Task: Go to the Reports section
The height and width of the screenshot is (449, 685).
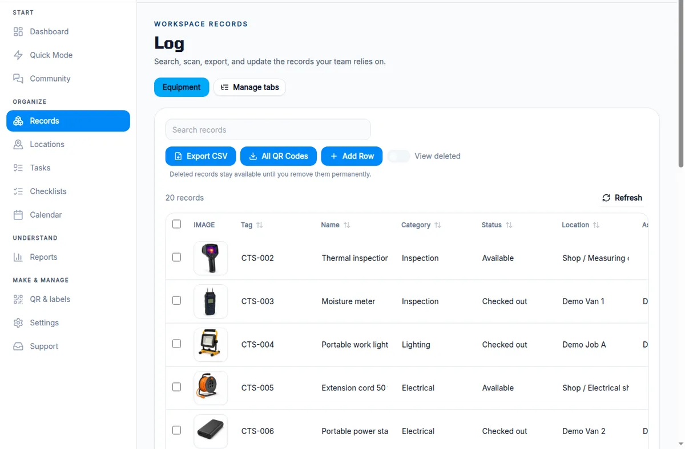Action: [68, 257]
